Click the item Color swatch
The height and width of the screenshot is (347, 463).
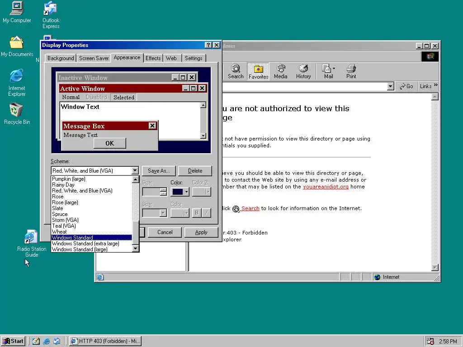coord(177,192)
